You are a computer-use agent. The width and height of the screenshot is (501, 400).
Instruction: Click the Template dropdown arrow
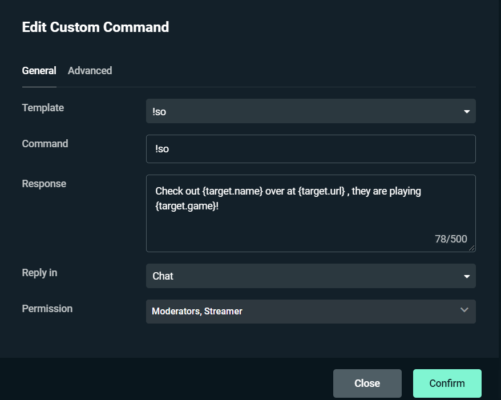(467, 112)
